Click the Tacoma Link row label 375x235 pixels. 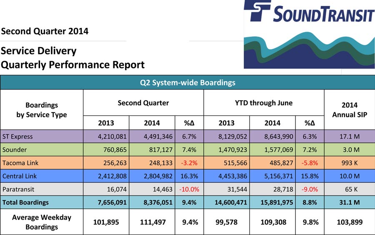tap(20, 162)
